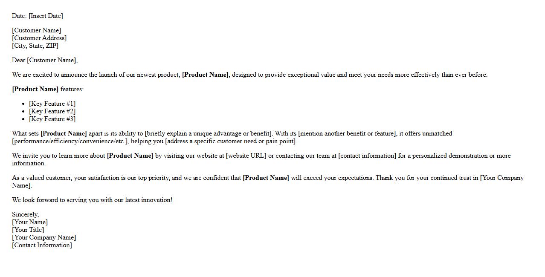The image size is (545, 277).
Task: Click bold "[Product Name]" before "features:"
Action: point(35,89)
